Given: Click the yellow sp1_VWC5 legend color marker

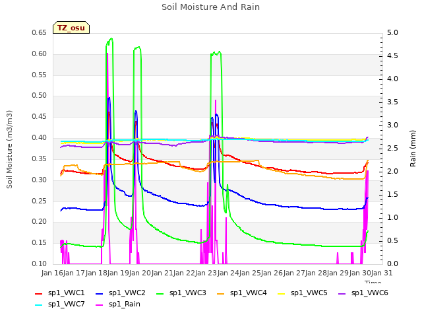Looking at the screenshot, I should point(282,293).
